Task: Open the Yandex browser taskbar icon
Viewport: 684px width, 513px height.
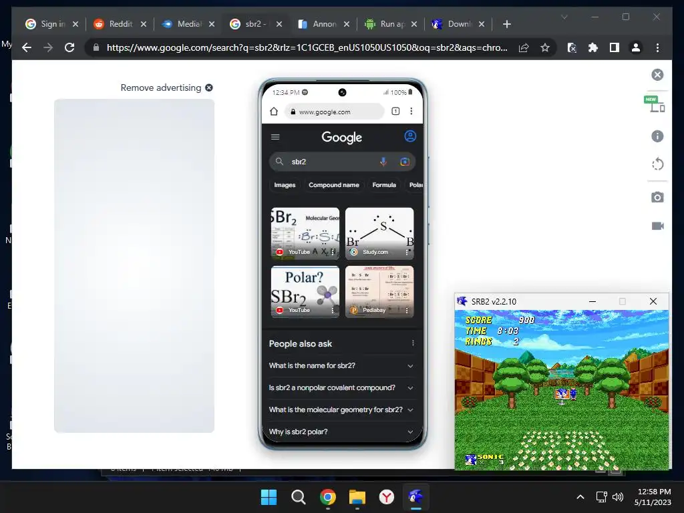Action: [x=387, y=497]
